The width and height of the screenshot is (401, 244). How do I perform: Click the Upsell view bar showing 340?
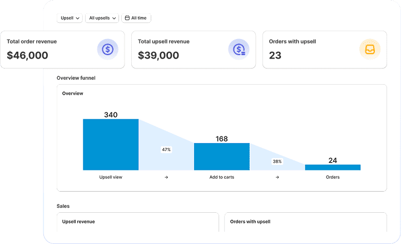[111, 144]
